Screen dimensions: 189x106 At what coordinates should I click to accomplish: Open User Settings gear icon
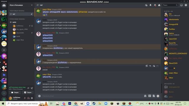(x=32, y=98)
